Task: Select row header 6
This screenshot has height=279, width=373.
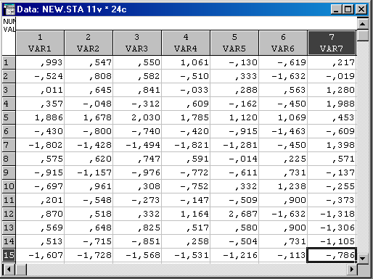Action: 9,131
